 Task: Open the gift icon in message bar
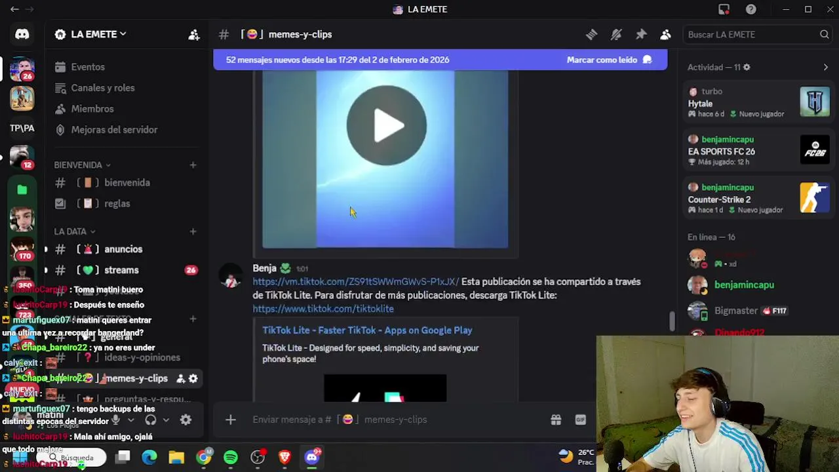556,420
